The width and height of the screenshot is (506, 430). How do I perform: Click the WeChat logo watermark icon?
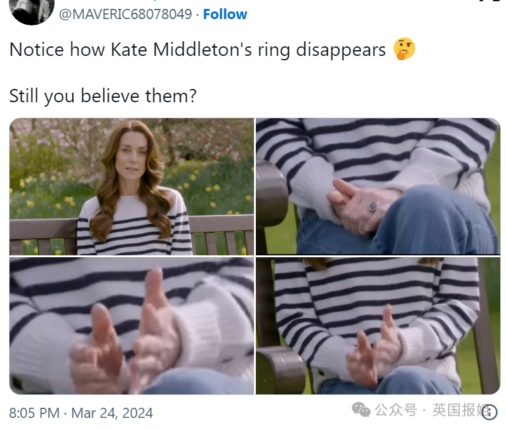click(361, 410)
